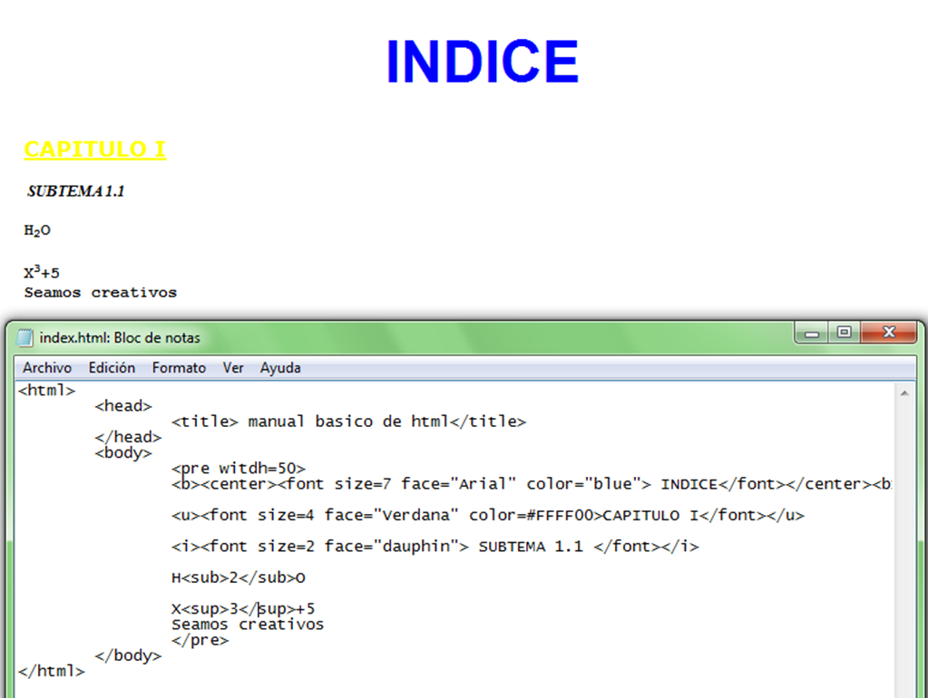928x698 pixels.
Task: Open the Formato menu
Action: (179, 368)
